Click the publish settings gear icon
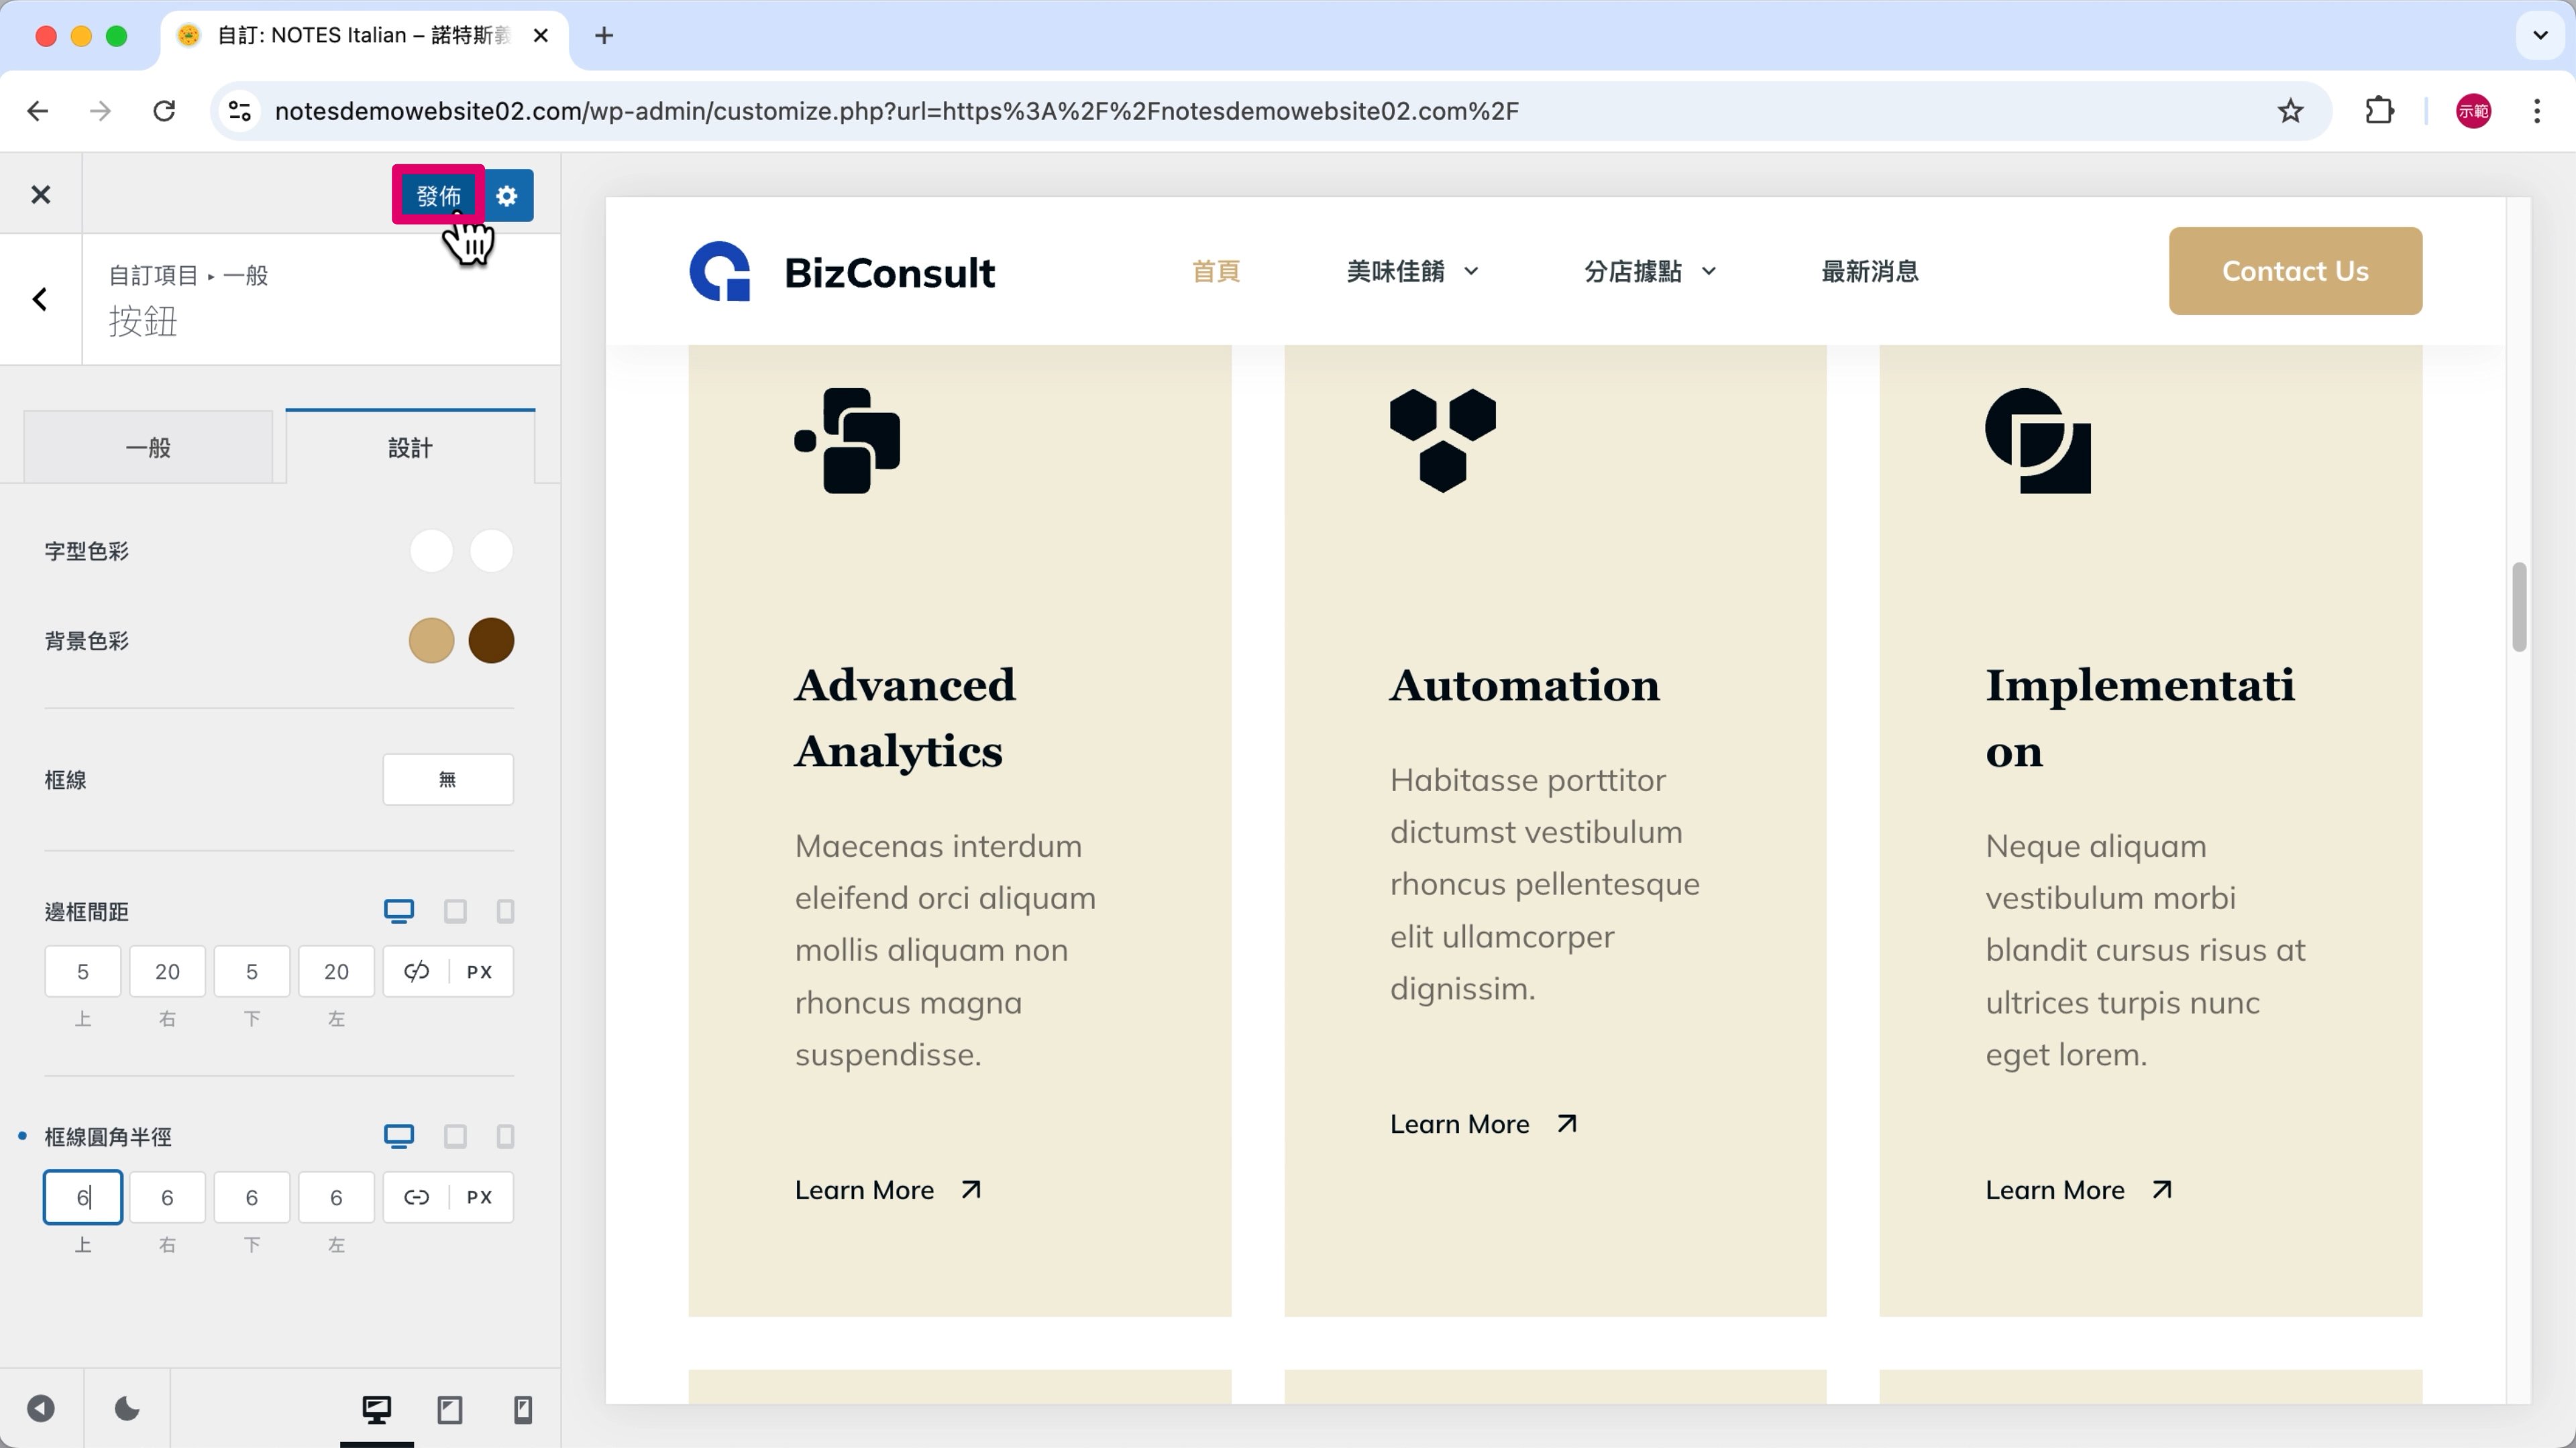The width and height of the screenshot is (2576, 1448). 507,196
